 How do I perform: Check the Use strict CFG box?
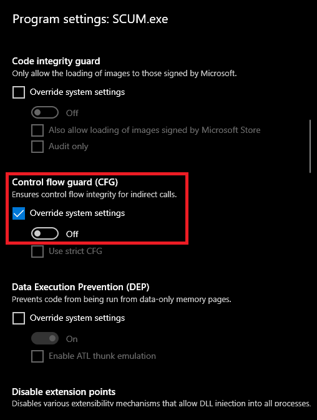37,252
